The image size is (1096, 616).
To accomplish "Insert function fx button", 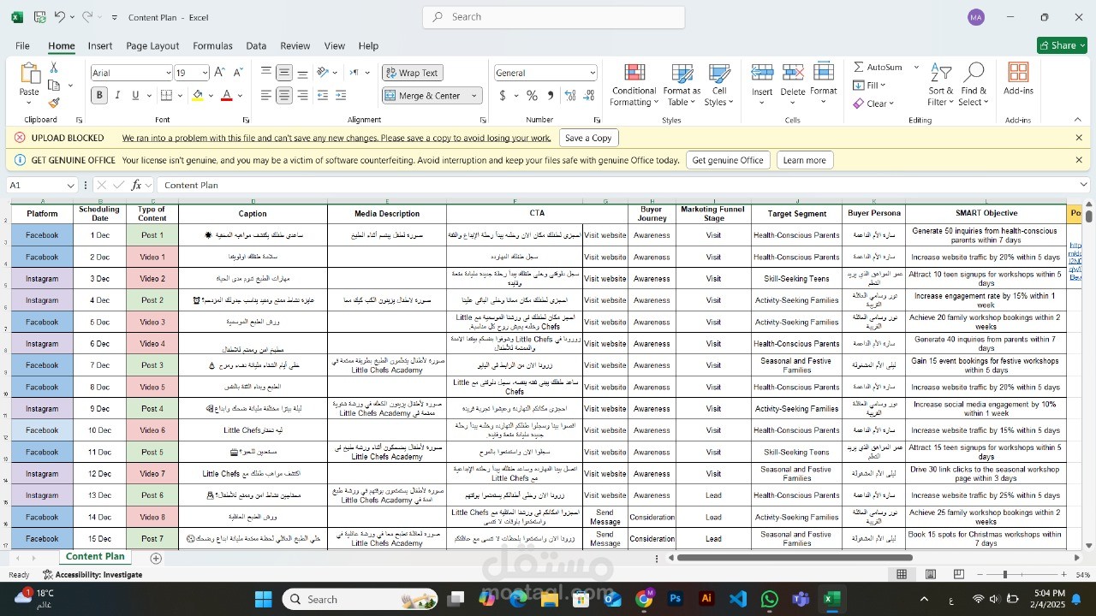I will click(136, 185).
